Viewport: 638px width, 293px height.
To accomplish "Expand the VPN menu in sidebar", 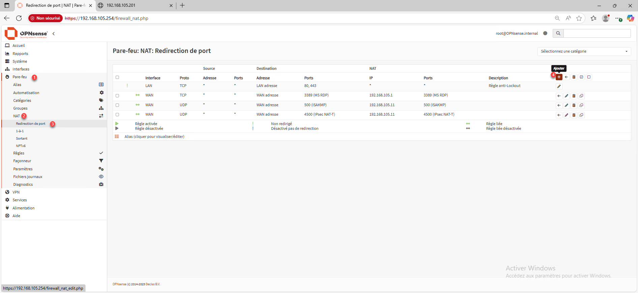I will [x=16, y=192].
